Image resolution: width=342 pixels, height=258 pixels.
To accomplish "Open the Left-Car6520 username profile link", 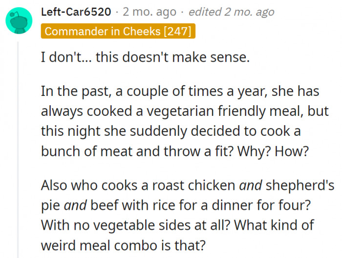I will pyautogui.click(x=76, y=12).
